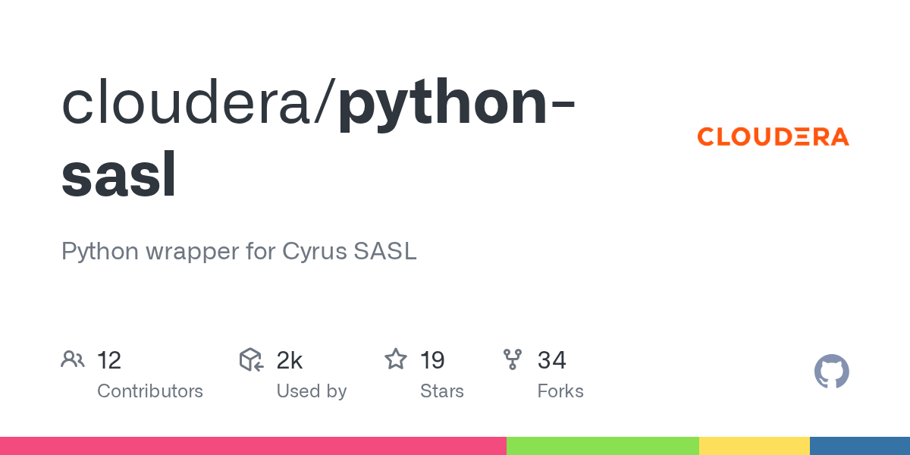910x455 pixels.
Task: Click the Stars star icon
Action: (x=396, y=359)
